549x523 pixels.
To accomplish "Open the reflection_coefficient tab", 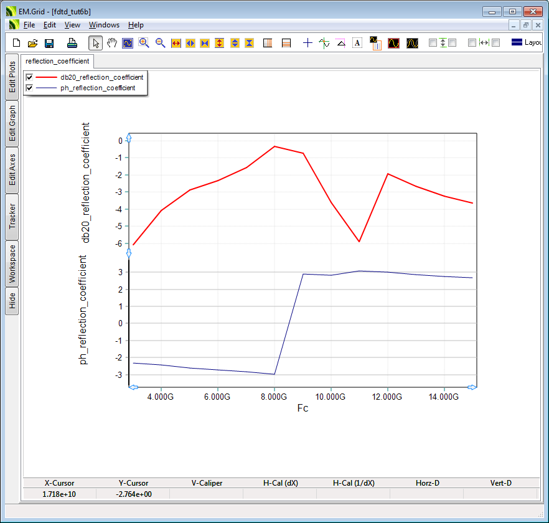I will (57, 61).
